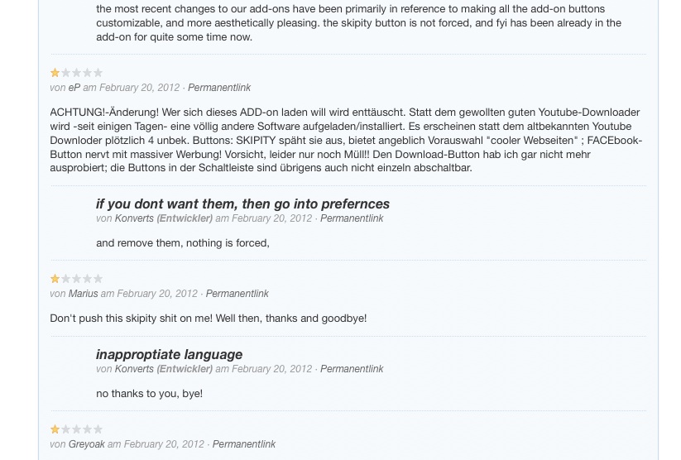Open Konverts link under 'inapproptiate language' reply
The image size is (681, 460).
click(133, 369)
